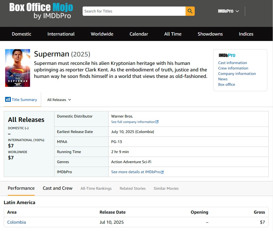Open the All Time menu
The width and height of the screenshot is (273, 231).
coord(173,34)
